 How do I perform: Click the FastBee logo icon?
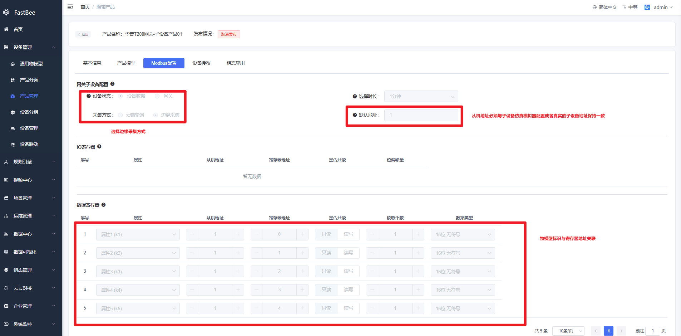pos(6,12)
